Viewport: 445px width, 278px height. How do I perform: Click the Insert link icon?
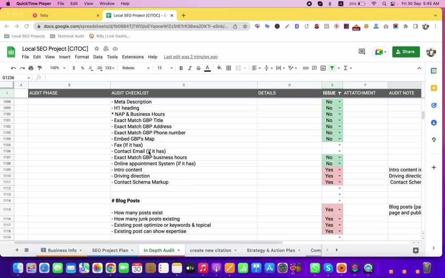pyautogui.click(x=306, y=68)
